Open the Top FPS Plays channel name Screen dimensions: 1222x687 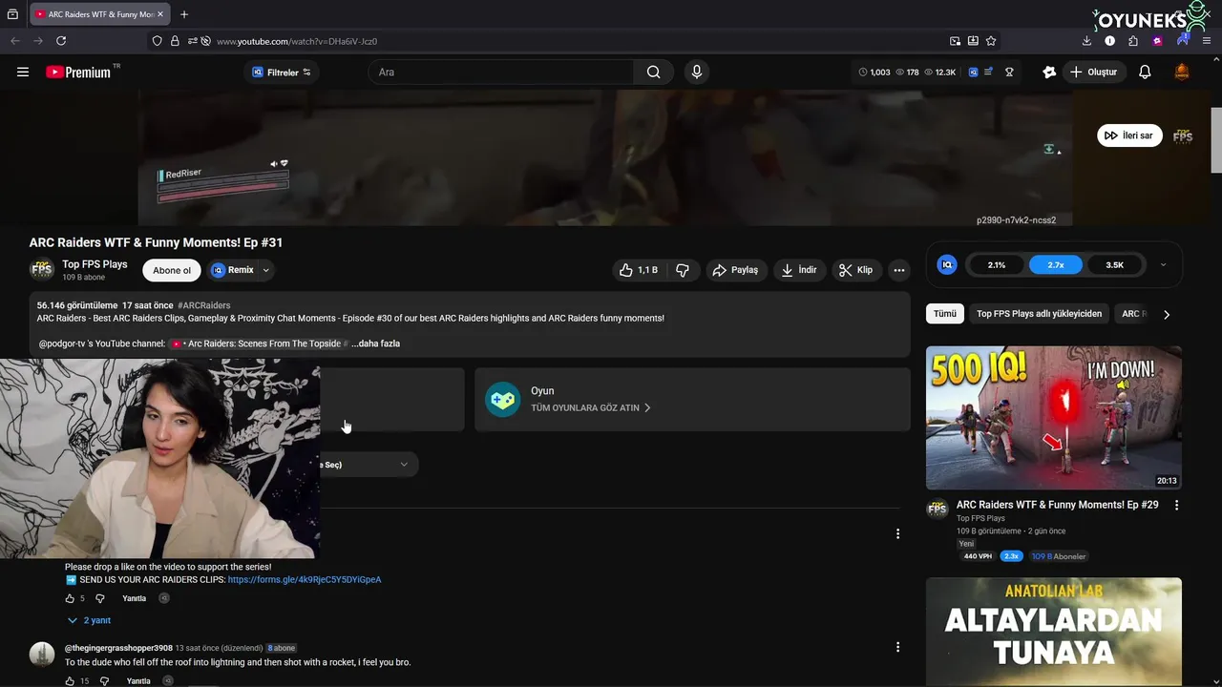coord(95,264)
